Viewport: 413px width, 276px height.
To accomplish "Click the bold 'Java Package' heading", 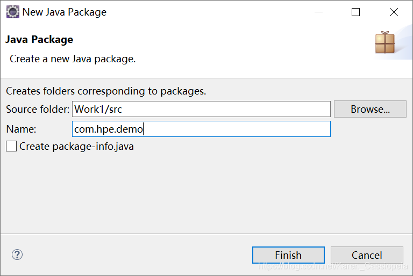I will point(39,39).
